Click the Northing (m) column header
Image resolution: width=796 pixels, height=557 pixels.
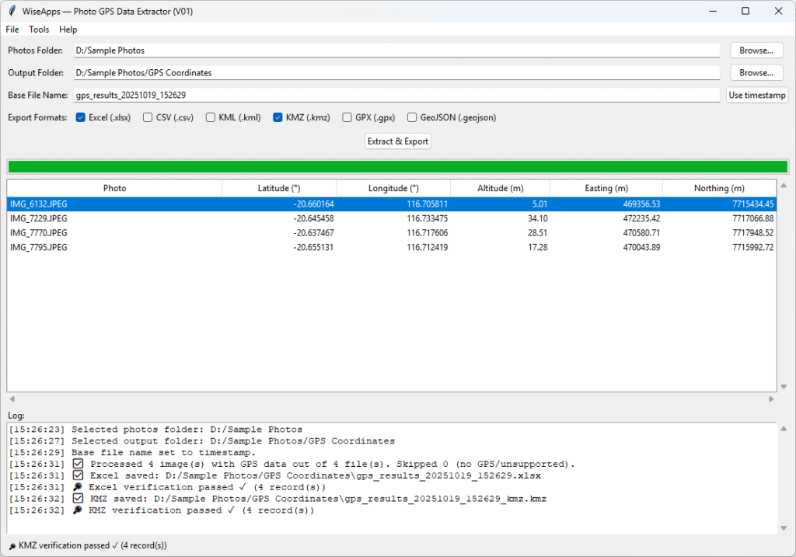point(718,188)
